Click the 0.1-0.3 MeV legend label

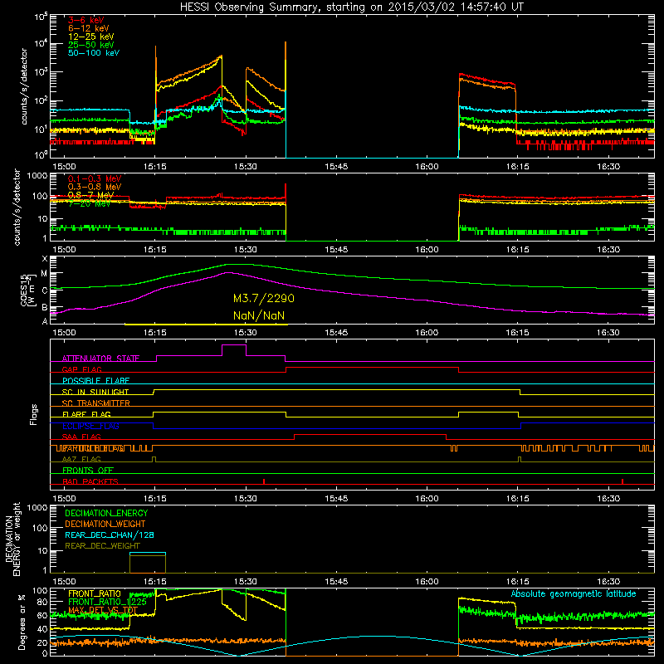[x=95, y=178]
